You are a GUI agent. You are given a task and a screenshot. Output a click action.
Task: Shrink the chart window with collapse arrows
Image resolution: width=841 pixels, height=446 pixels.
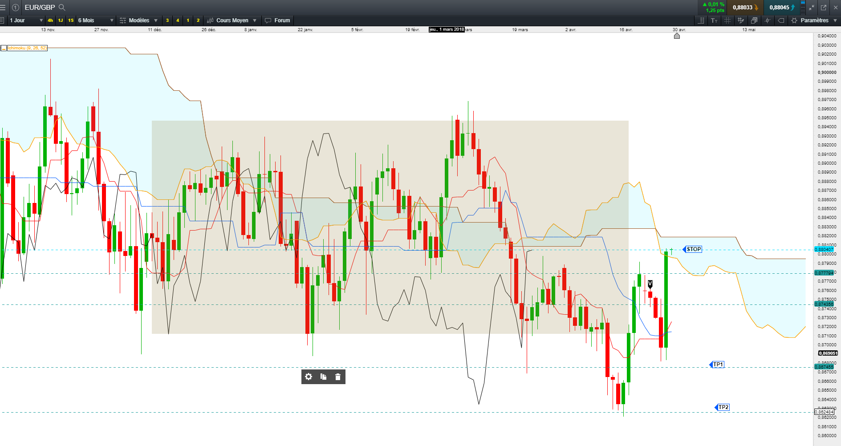click(812, 8)
